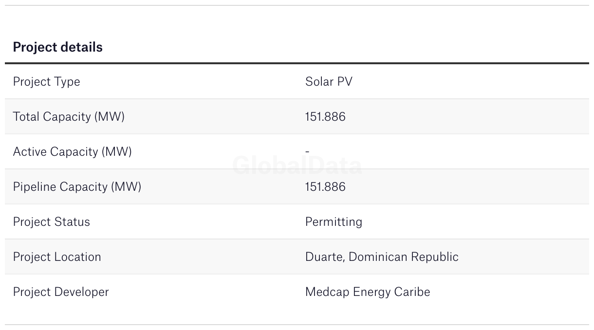Click the Project details heading
Image resolution: width=594 pixels, height=330 pixels.
(x=57, y=47)
